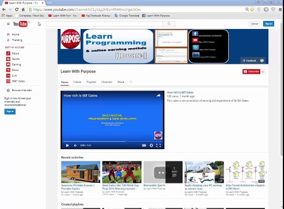Enter fullscreen on the video player

pos(158,145)
